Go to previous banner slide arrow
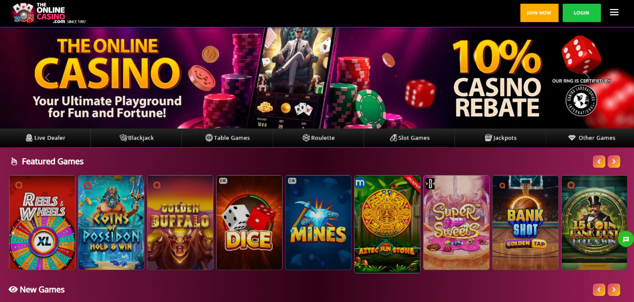Image resolution: width=634 pixels, height=302 pixels. pyautogui.click(x=47, y=78)
